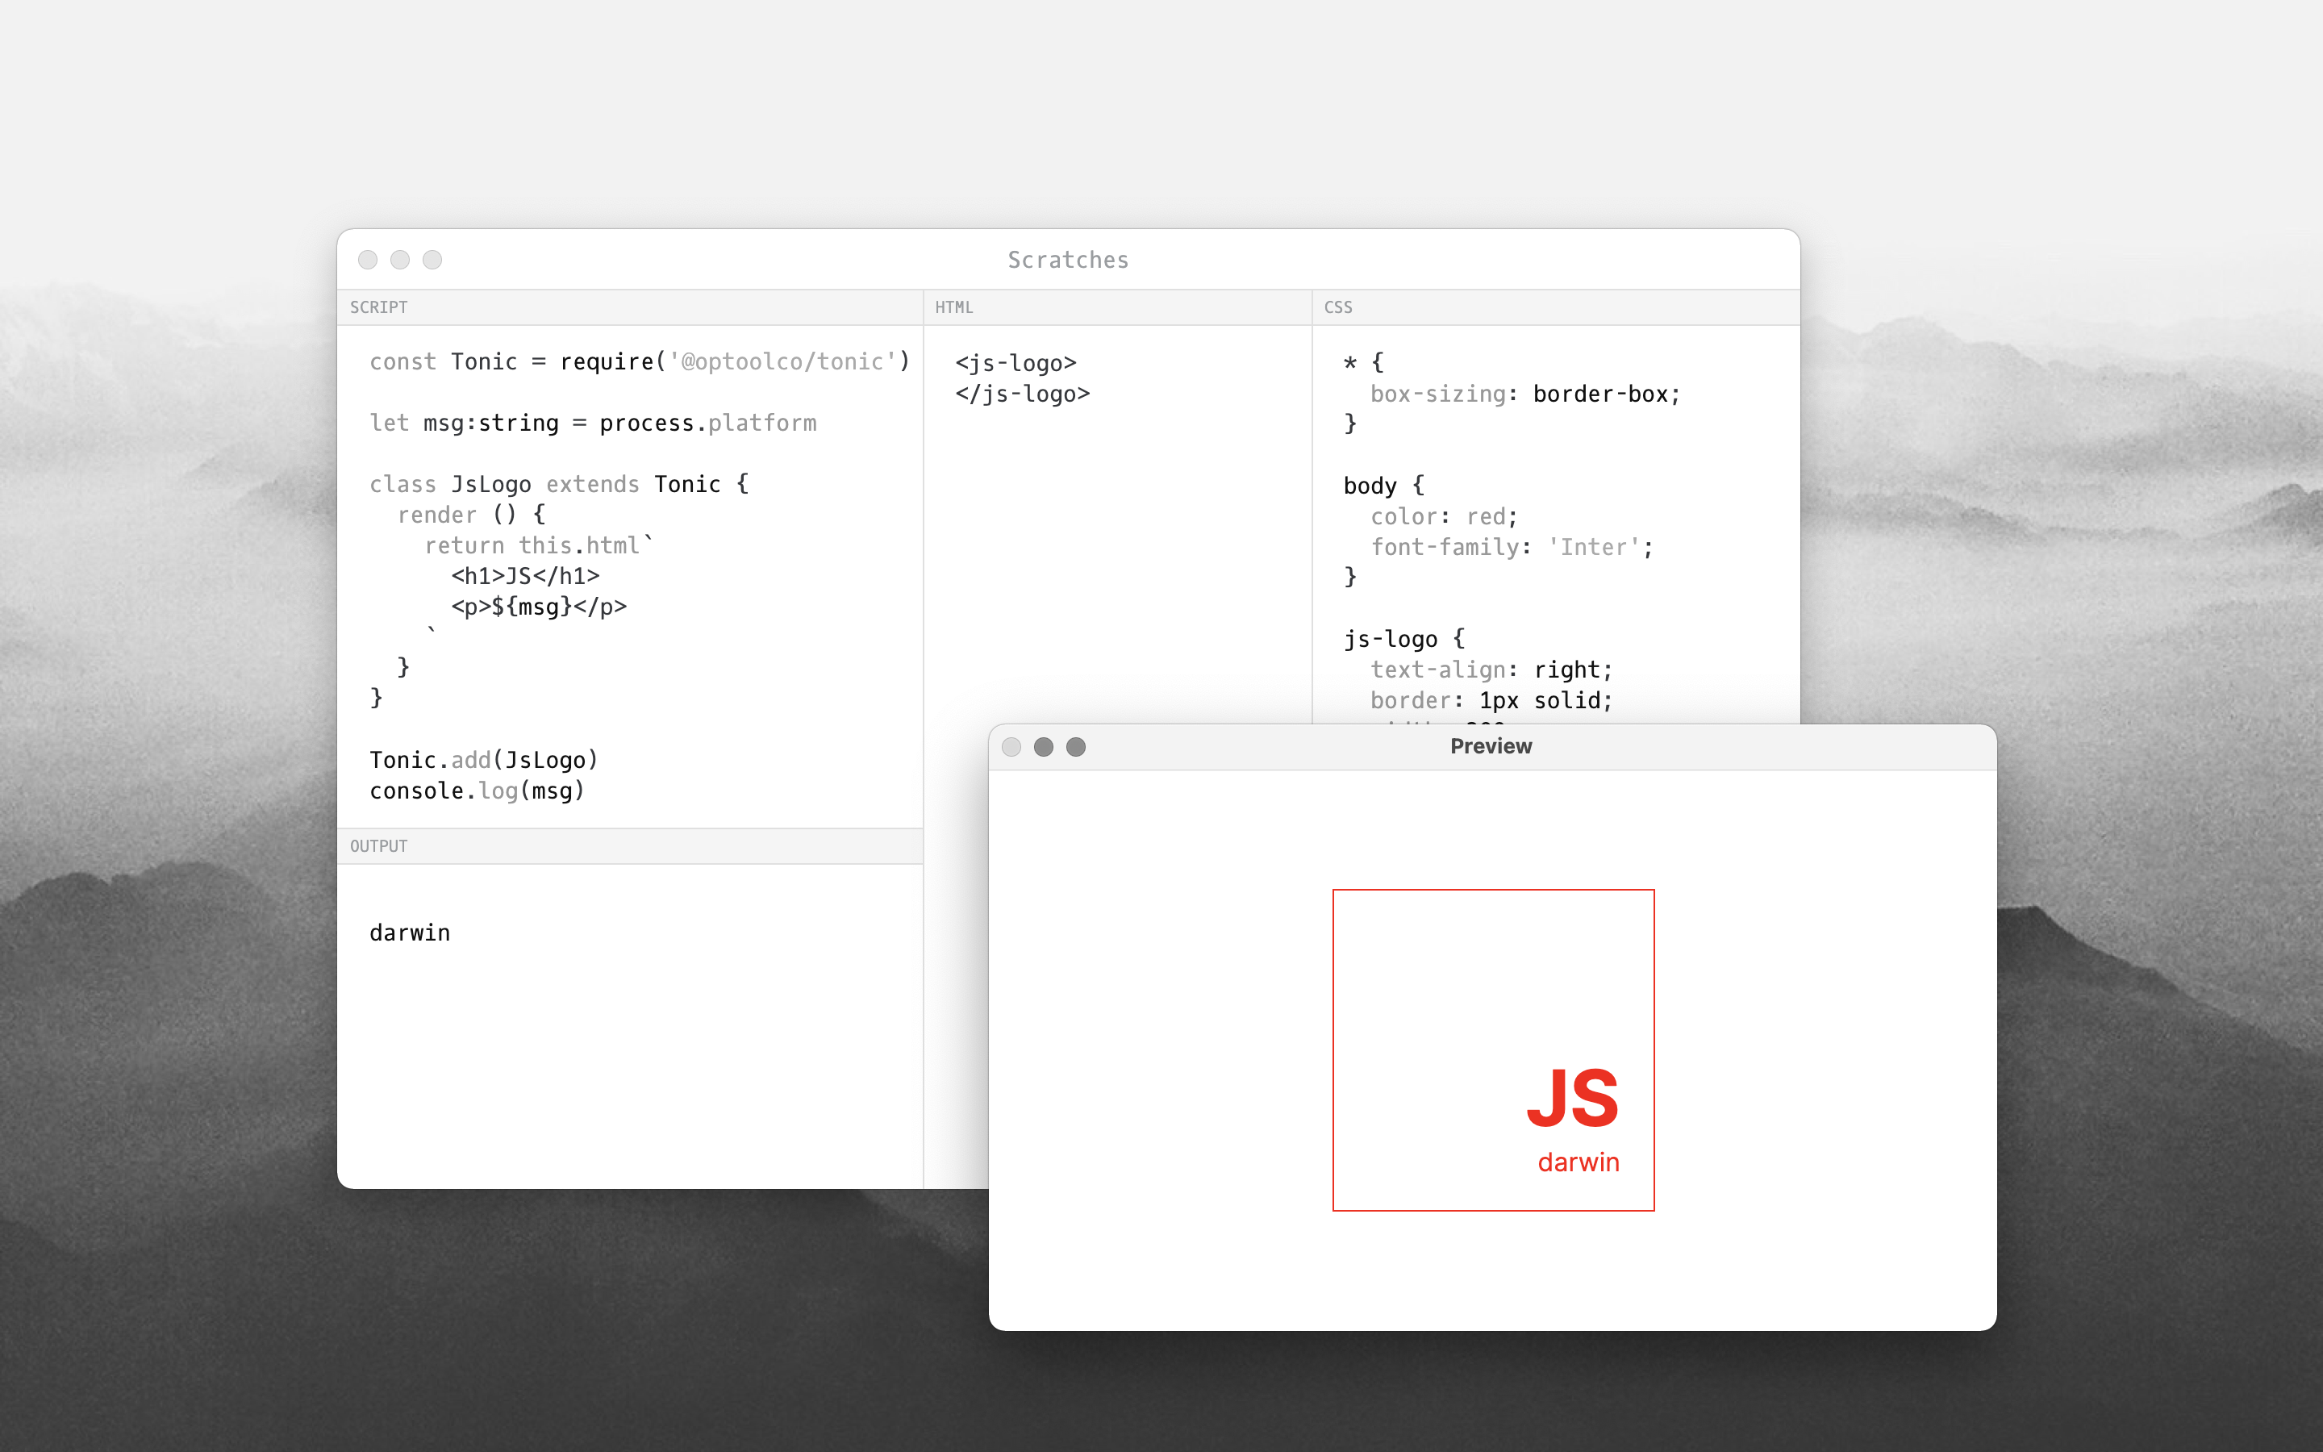Zoom the Scratches window

[x=433, y=259]
